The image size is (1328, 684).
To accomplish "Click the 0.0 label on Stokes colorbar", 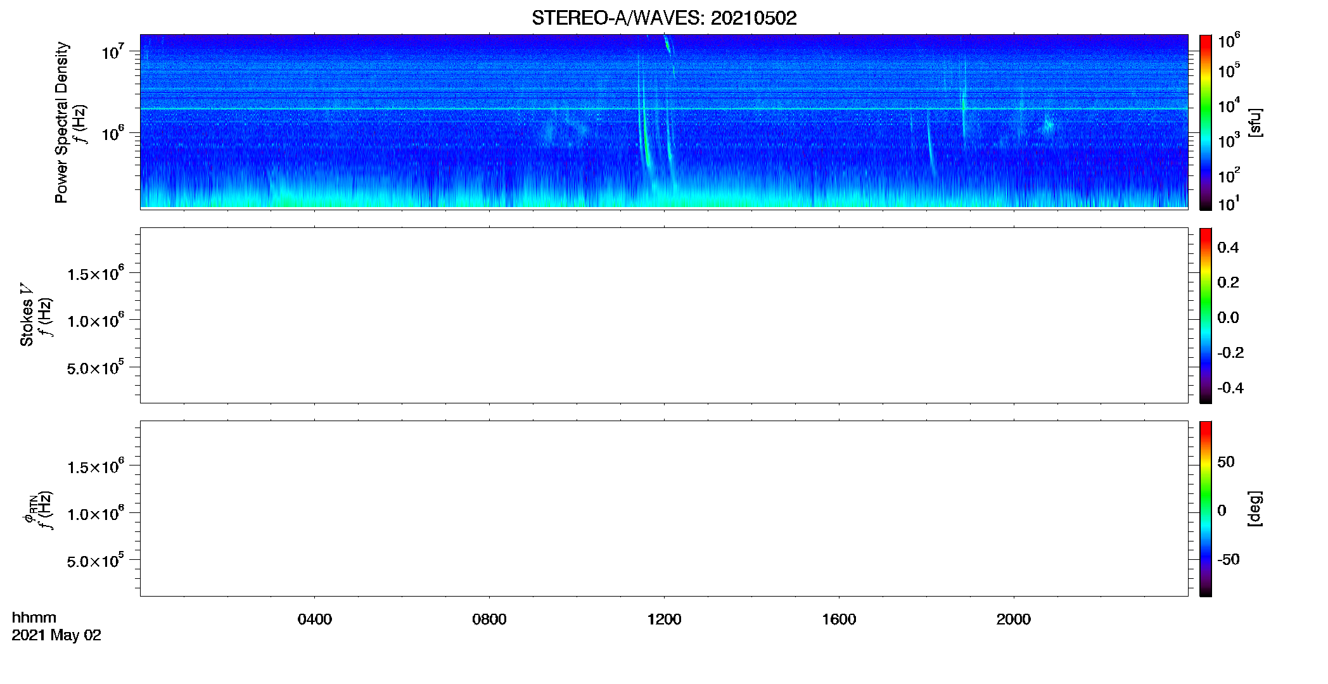I will (x=1228, y=318).
